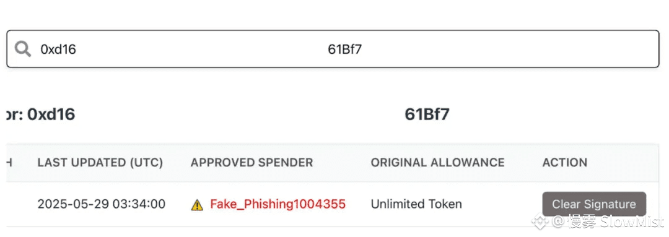Select the ACTION column header
Image resolution: width=669 pixels, height=237 pixels.
pos(564,162)
